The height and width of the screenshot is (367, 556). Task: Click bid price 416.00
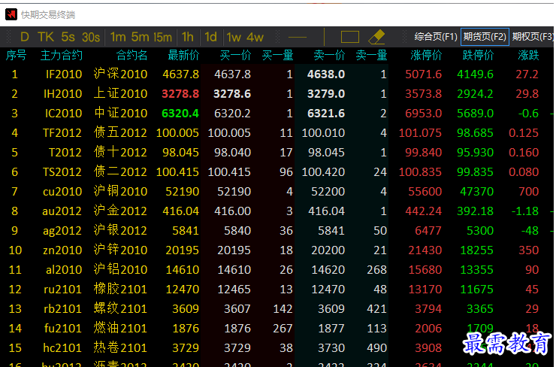[x=233, y=211]
